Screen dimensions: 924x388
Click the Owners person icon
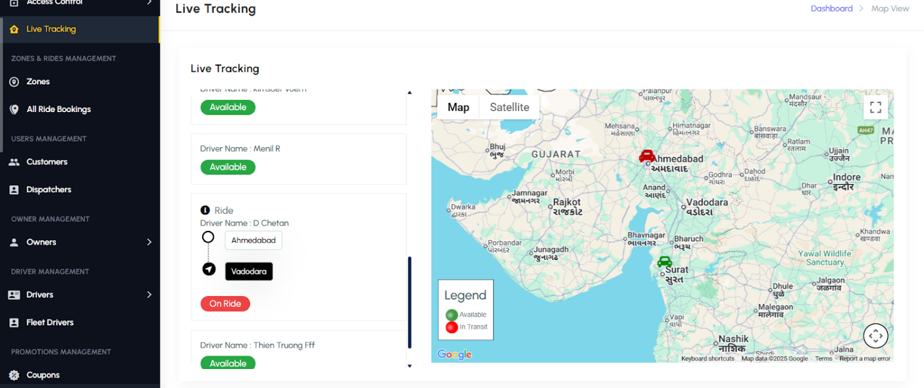tap(14, 242)
